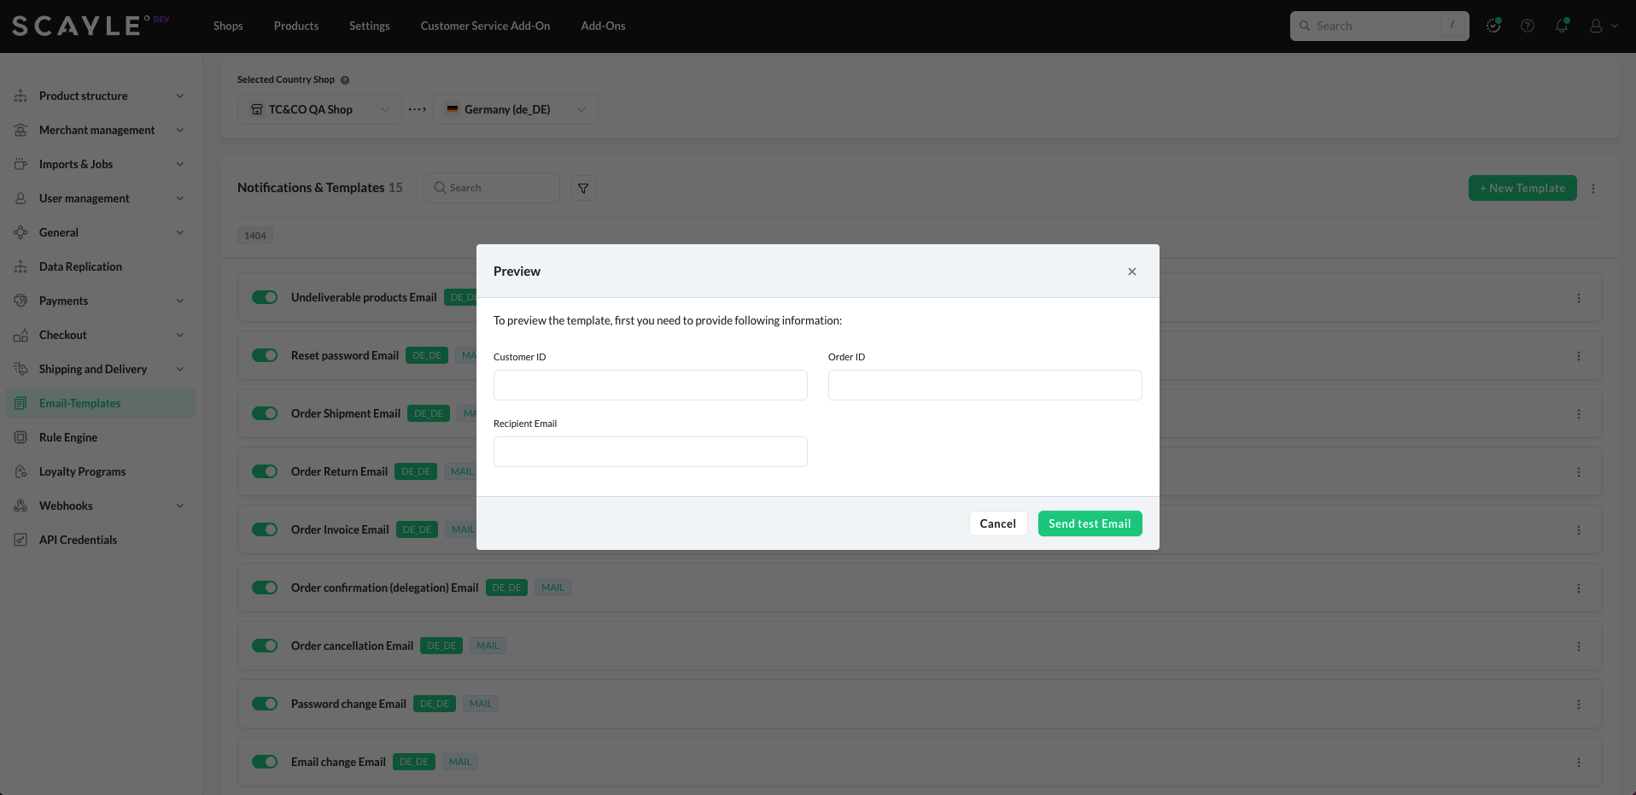Screen dimensions: 1636x795
Task: Click the help question mark icon
Action: coord(1528,26)
